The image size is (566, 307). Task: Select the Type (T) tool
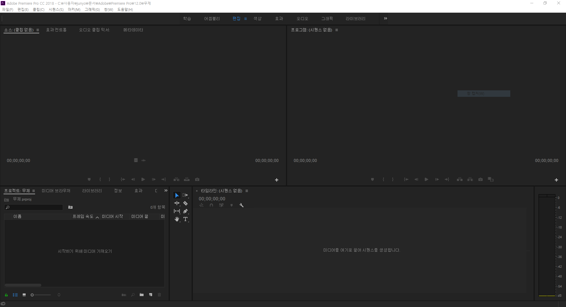(x=185, y=219)
